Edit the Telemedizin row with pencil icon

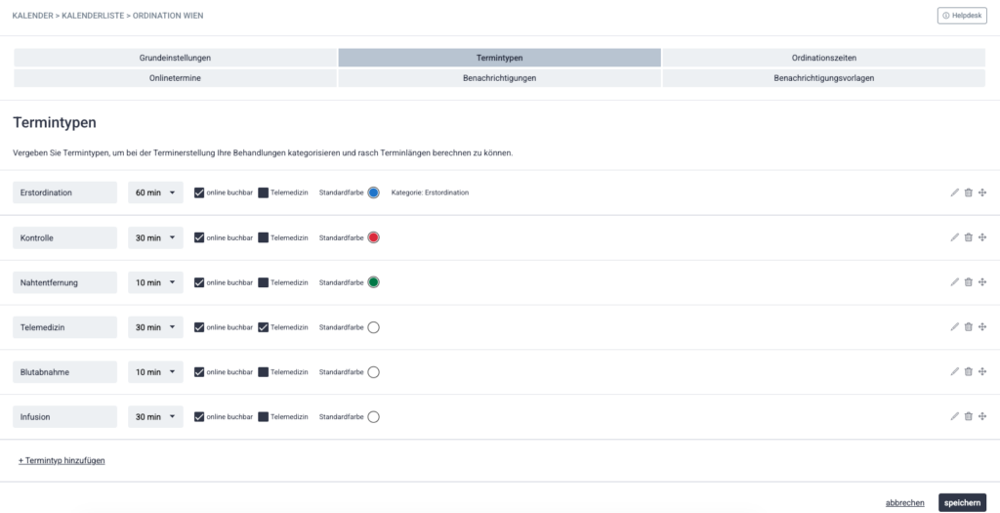click(954, 327)
